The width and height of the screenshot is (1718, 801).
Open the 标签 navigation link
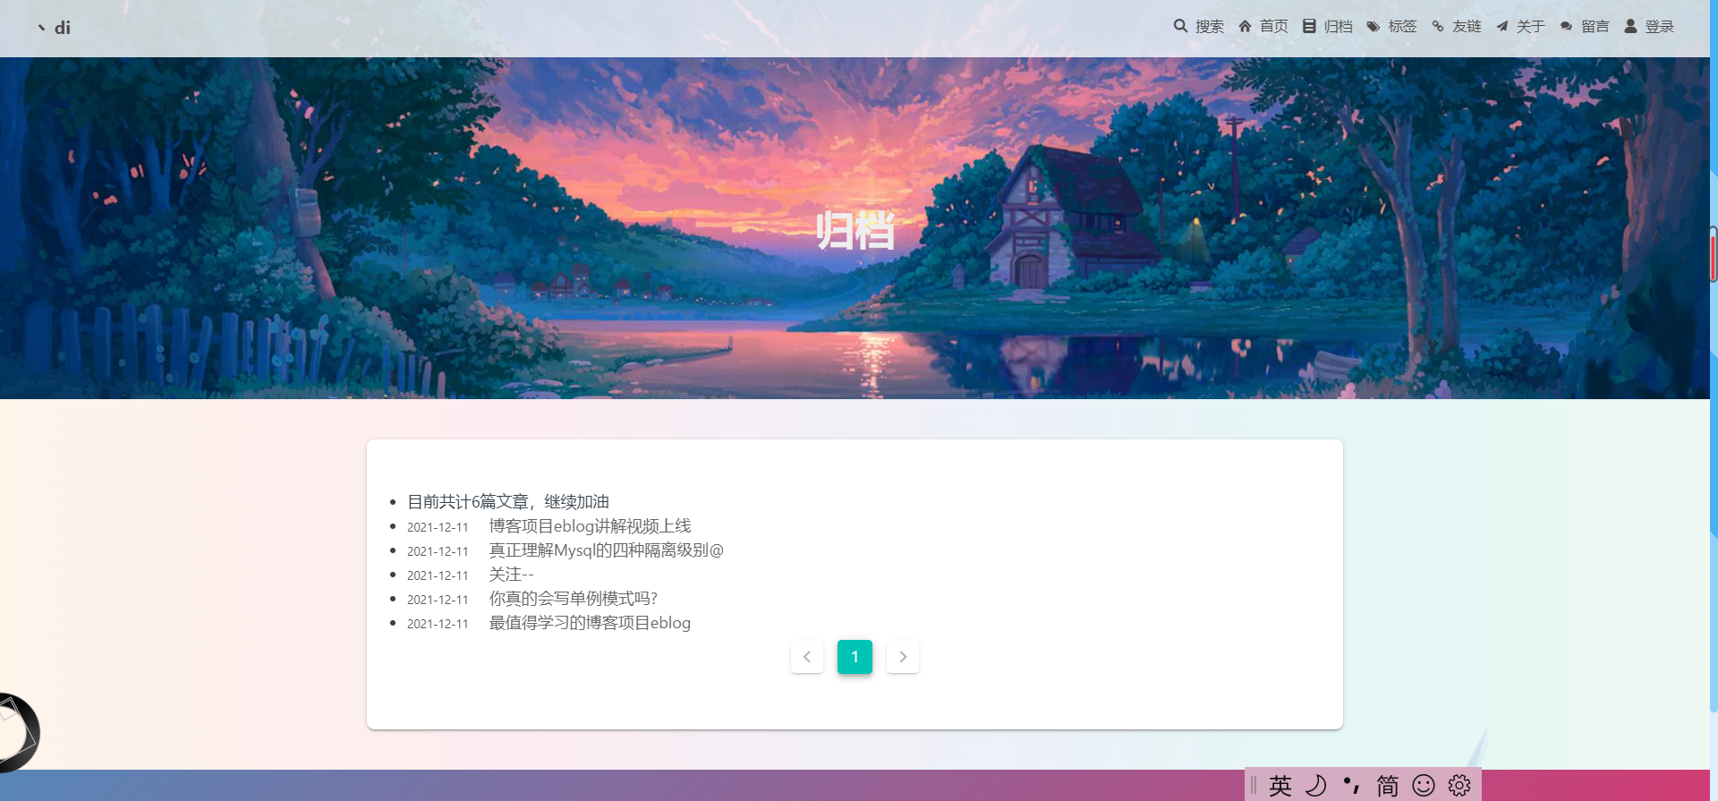[1403, 27]
